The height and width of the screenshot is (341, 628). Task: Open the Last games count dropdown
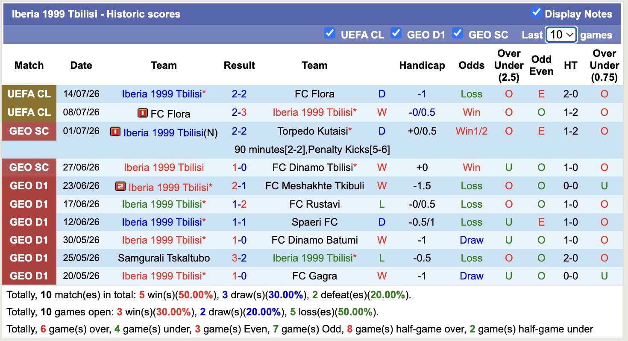(561, 35)
